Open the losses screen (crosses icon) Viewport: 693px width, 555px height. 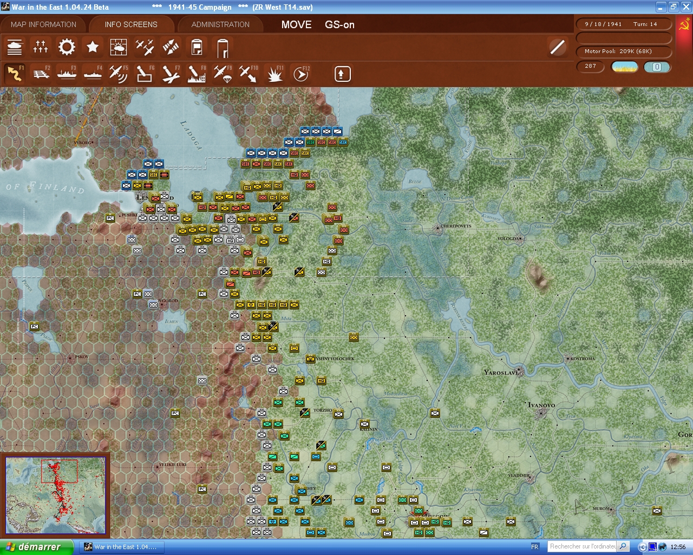coord(41,47)
